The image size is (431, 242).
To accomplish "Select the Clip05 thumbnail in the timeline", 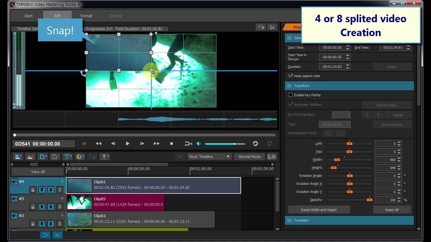I will pyautogui.click(x=79, y=202).
